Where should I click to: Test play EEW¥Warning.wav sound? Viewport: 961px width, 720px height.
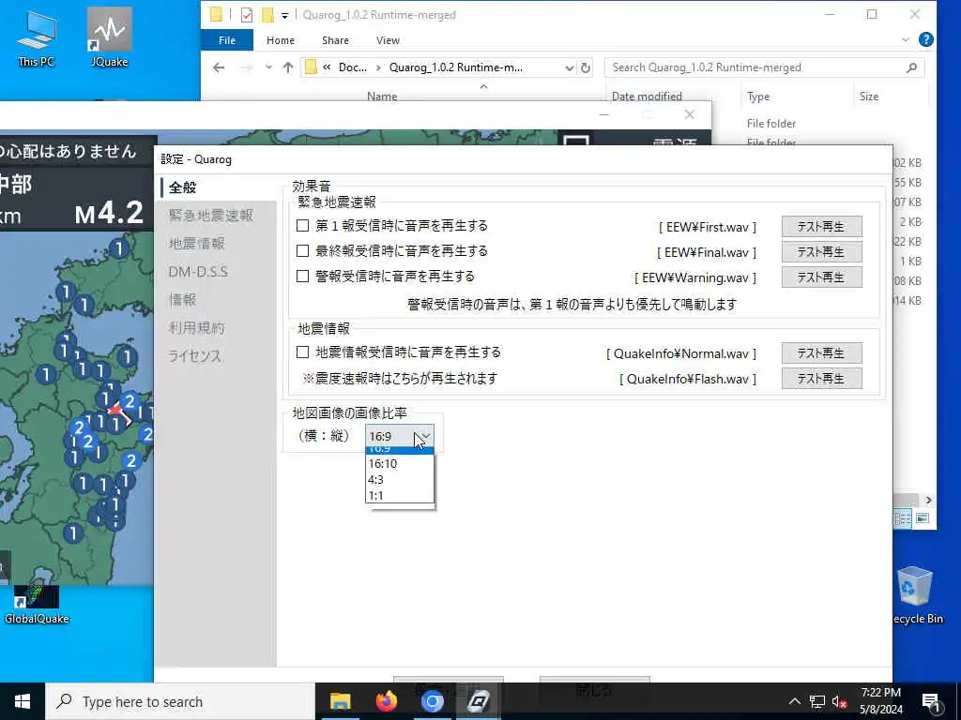(x=821, y=277)
